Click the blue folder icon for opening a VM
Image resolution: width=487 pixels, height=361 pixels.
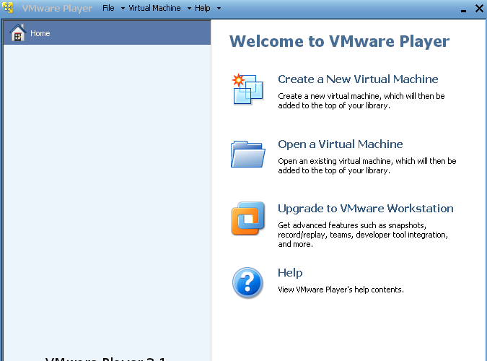pyautogui.click(x=247, y=153)
